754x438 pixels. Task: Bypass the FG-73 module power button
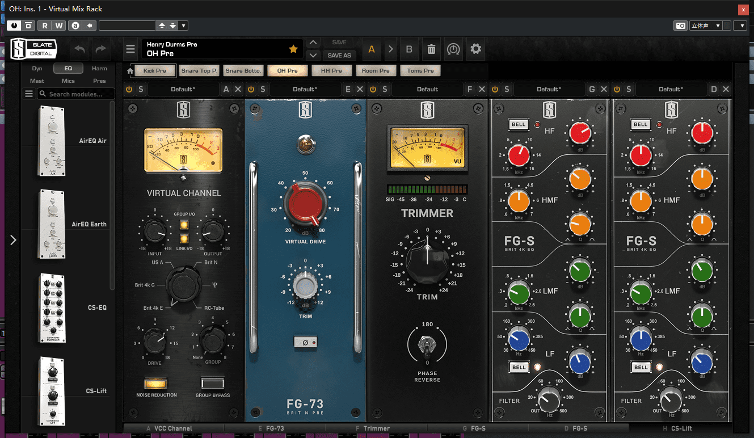tap(251, 89)
